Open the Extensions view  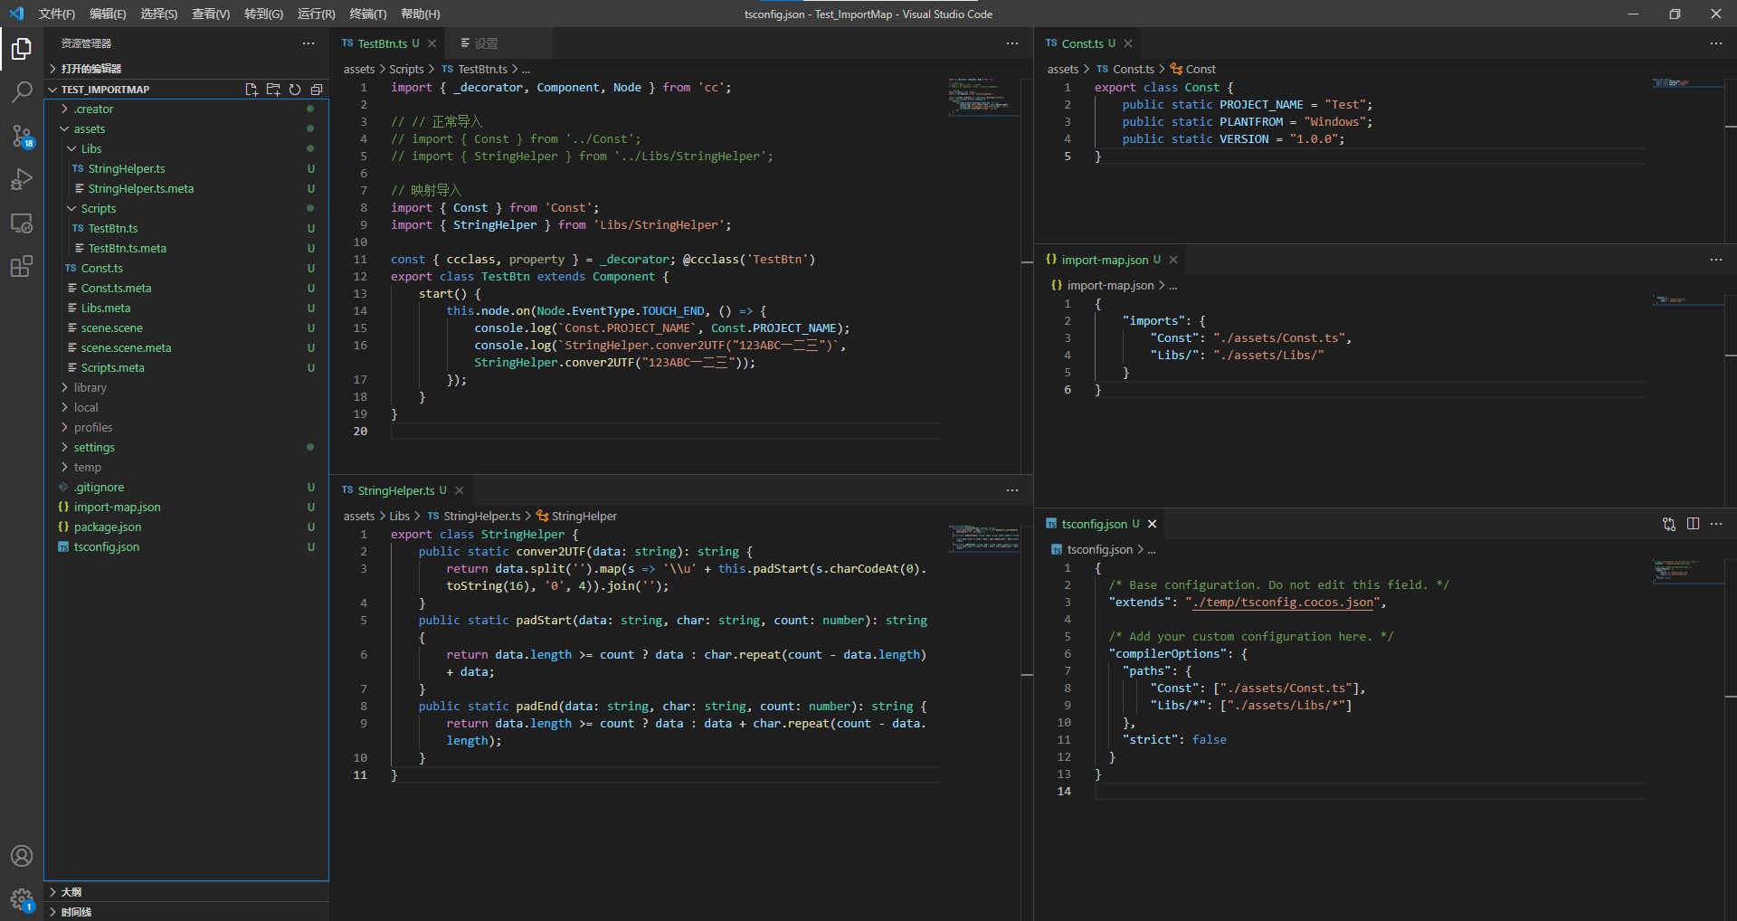[x=22, y=266]
